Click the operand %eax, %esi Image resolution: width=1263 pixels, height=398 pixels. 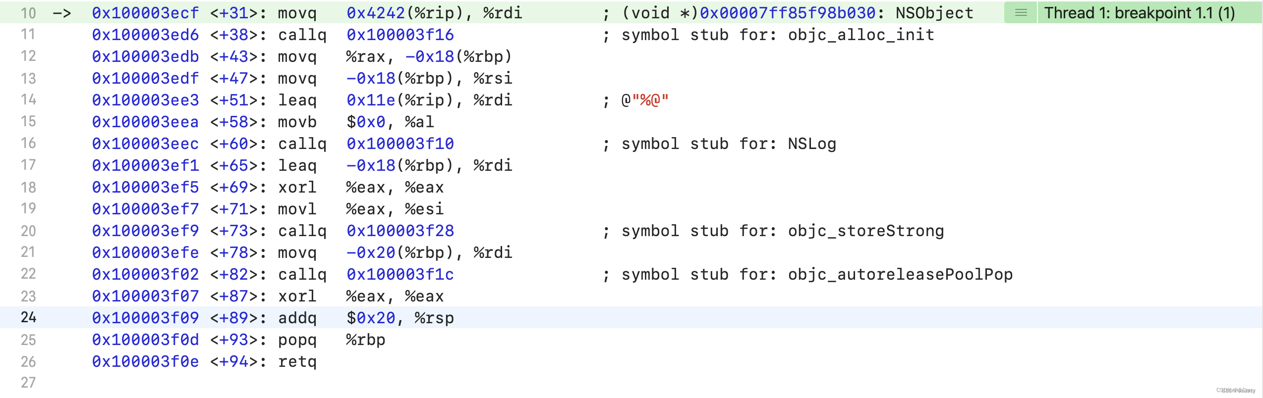pyautogui.click(x=395, y=209)
